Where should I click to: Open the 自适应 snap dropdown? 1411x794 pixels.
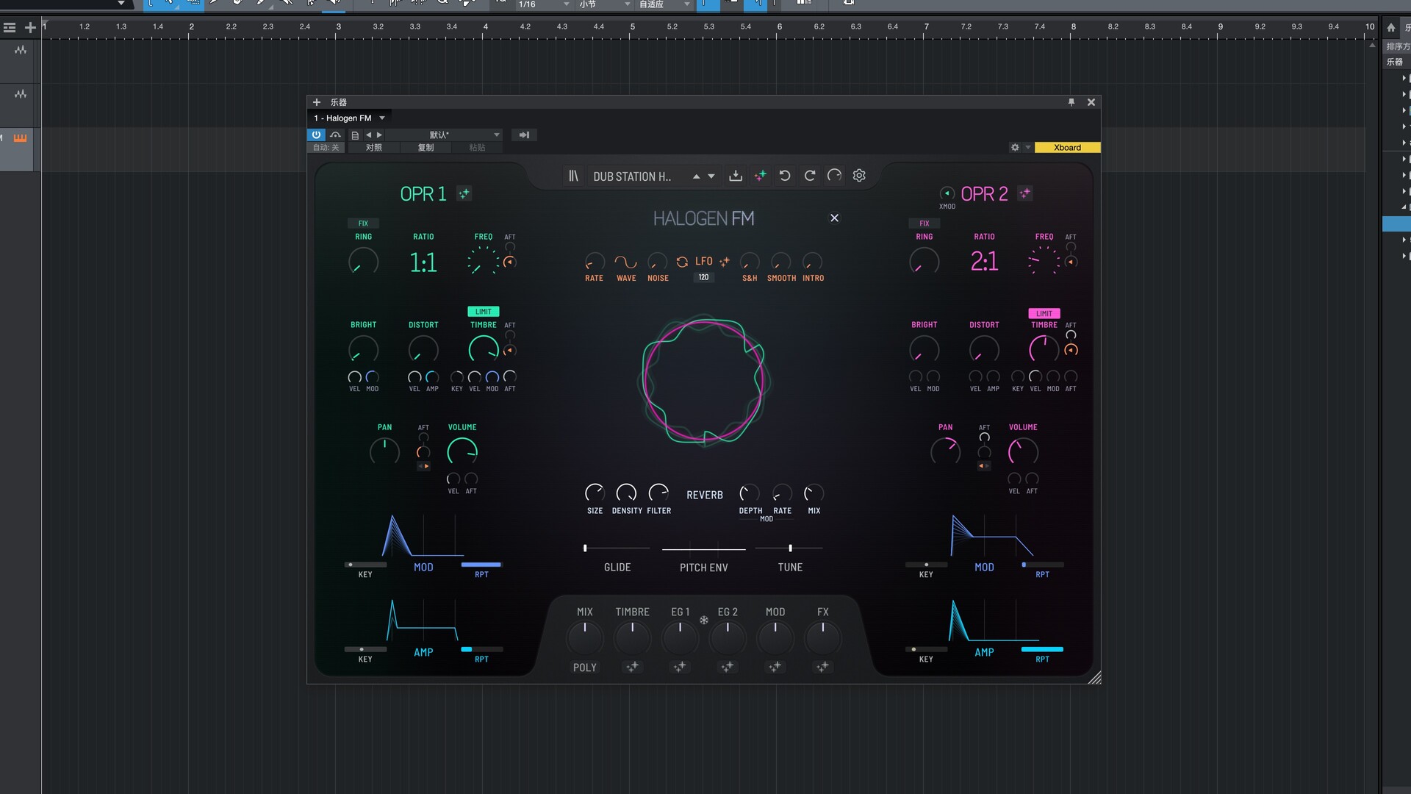click(x=664, y=4)
